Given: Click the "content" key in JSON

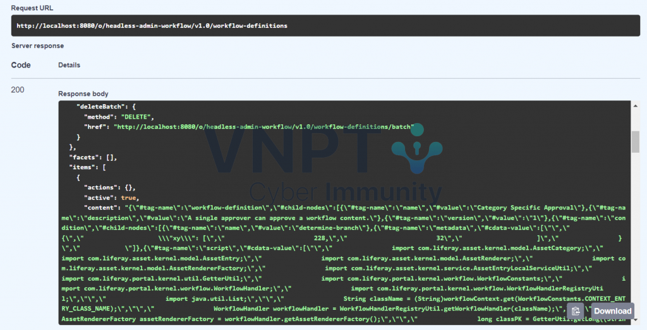Looking at the screenshot, I should coord(100,208).
